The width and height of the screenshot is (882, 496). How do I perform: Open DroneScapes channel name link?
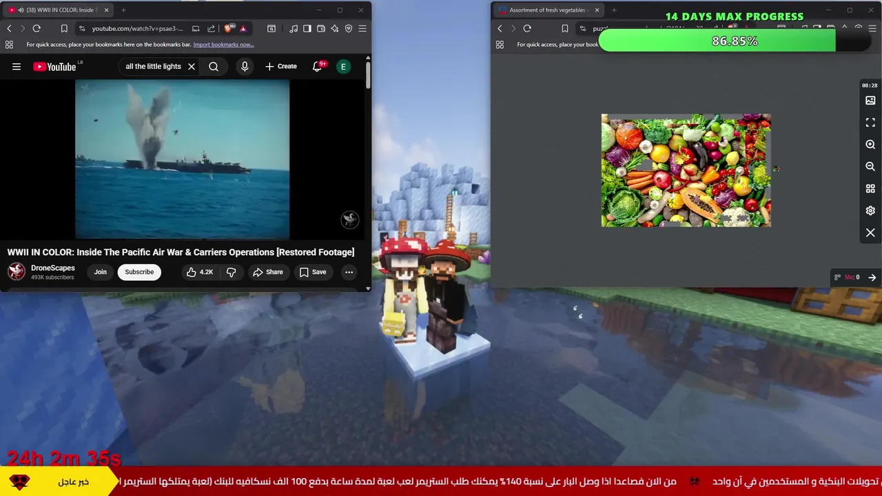pyautogui.click(x=53, y=268)
